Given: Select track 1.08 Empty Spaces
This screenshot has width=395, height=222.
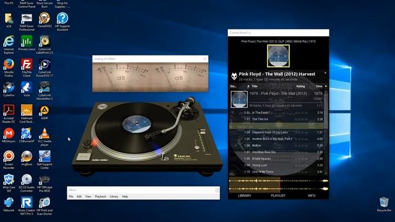Looking at the screenshot, I should 277,158.
